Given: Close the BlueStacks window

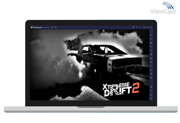Looking at the screenshot, I should pos(148,27).
